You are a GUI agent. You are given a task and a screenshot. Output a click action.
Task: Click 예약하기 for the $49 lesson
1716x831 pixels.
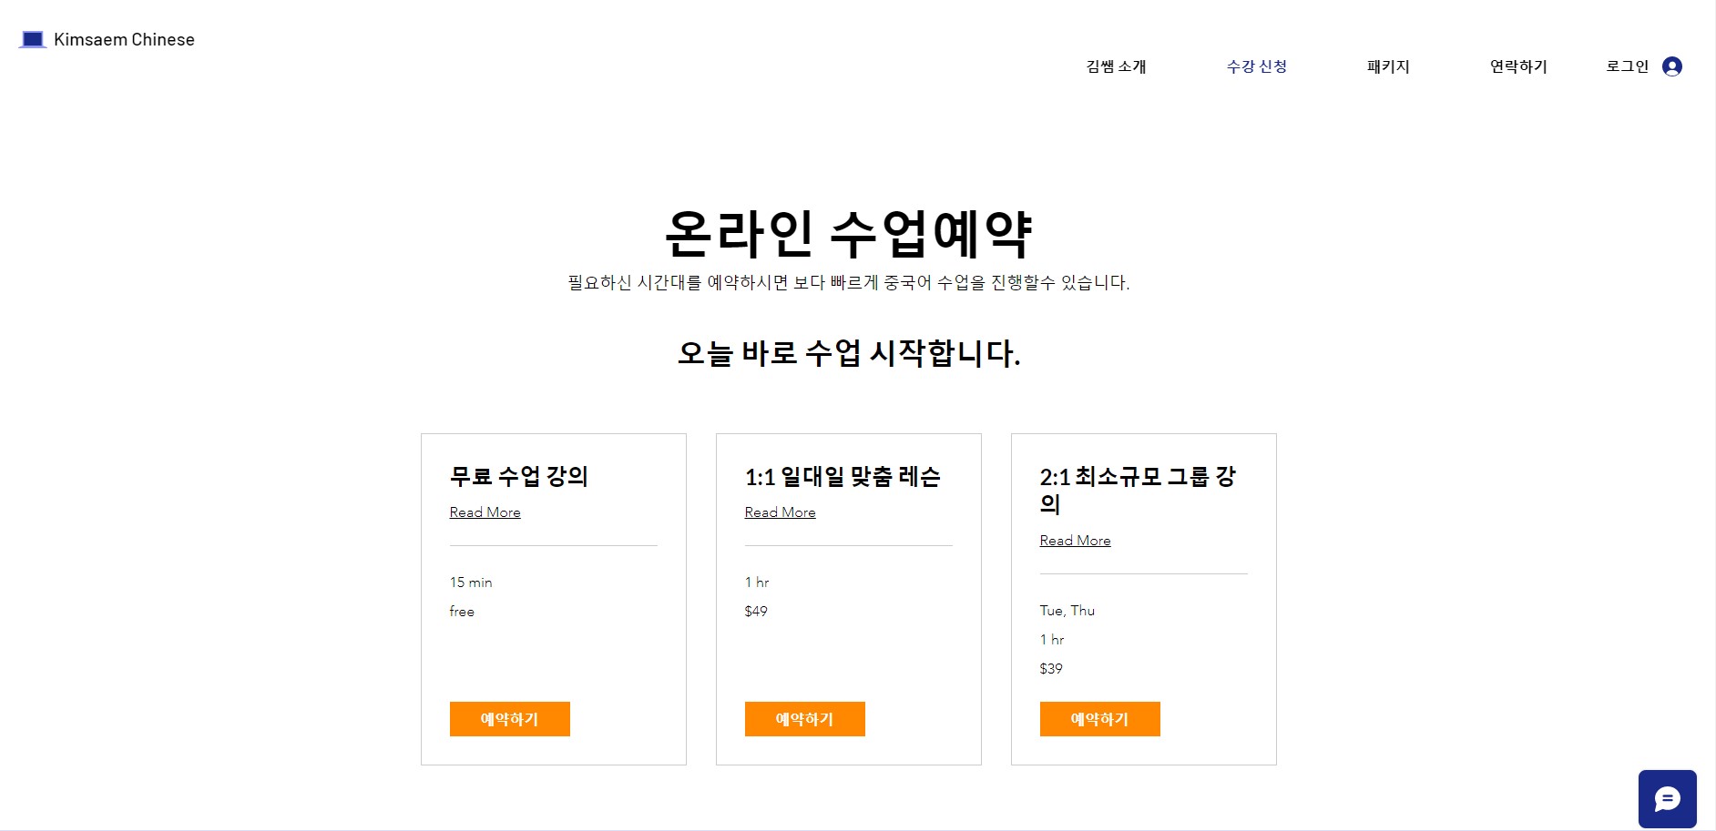click(x=804, y=719)
